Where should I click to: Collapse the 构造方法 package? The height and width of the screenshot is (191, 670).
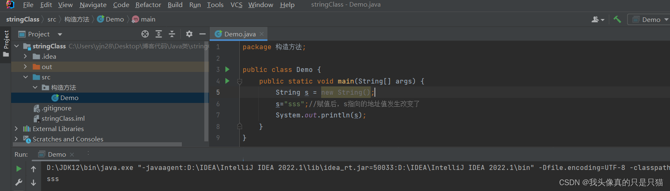coord(35,87)
